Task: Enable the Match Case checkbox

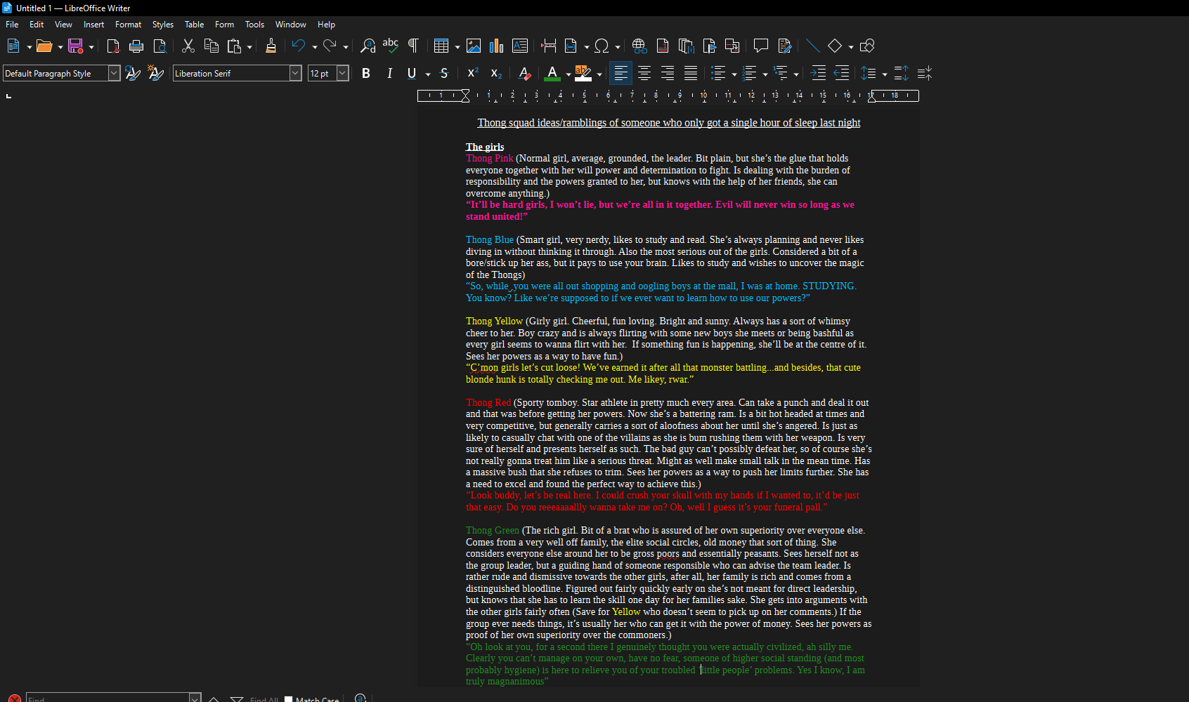Action: point(289,698)
